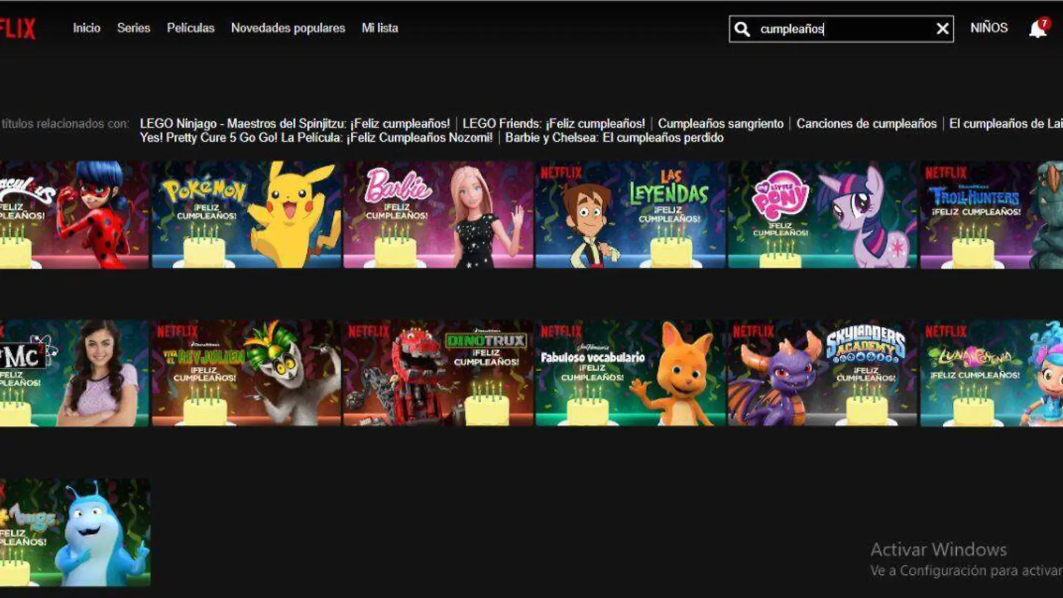1063x598 pixels.
Task: Select the Miraculous Ladybug birthday thumbnail
Action: pos(74,215)
